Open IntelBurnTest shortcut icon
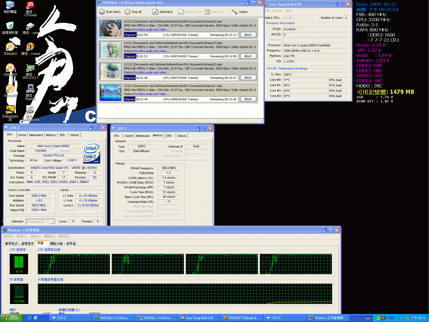Viewport: 429px width, 322px height. tap(30, 113)
